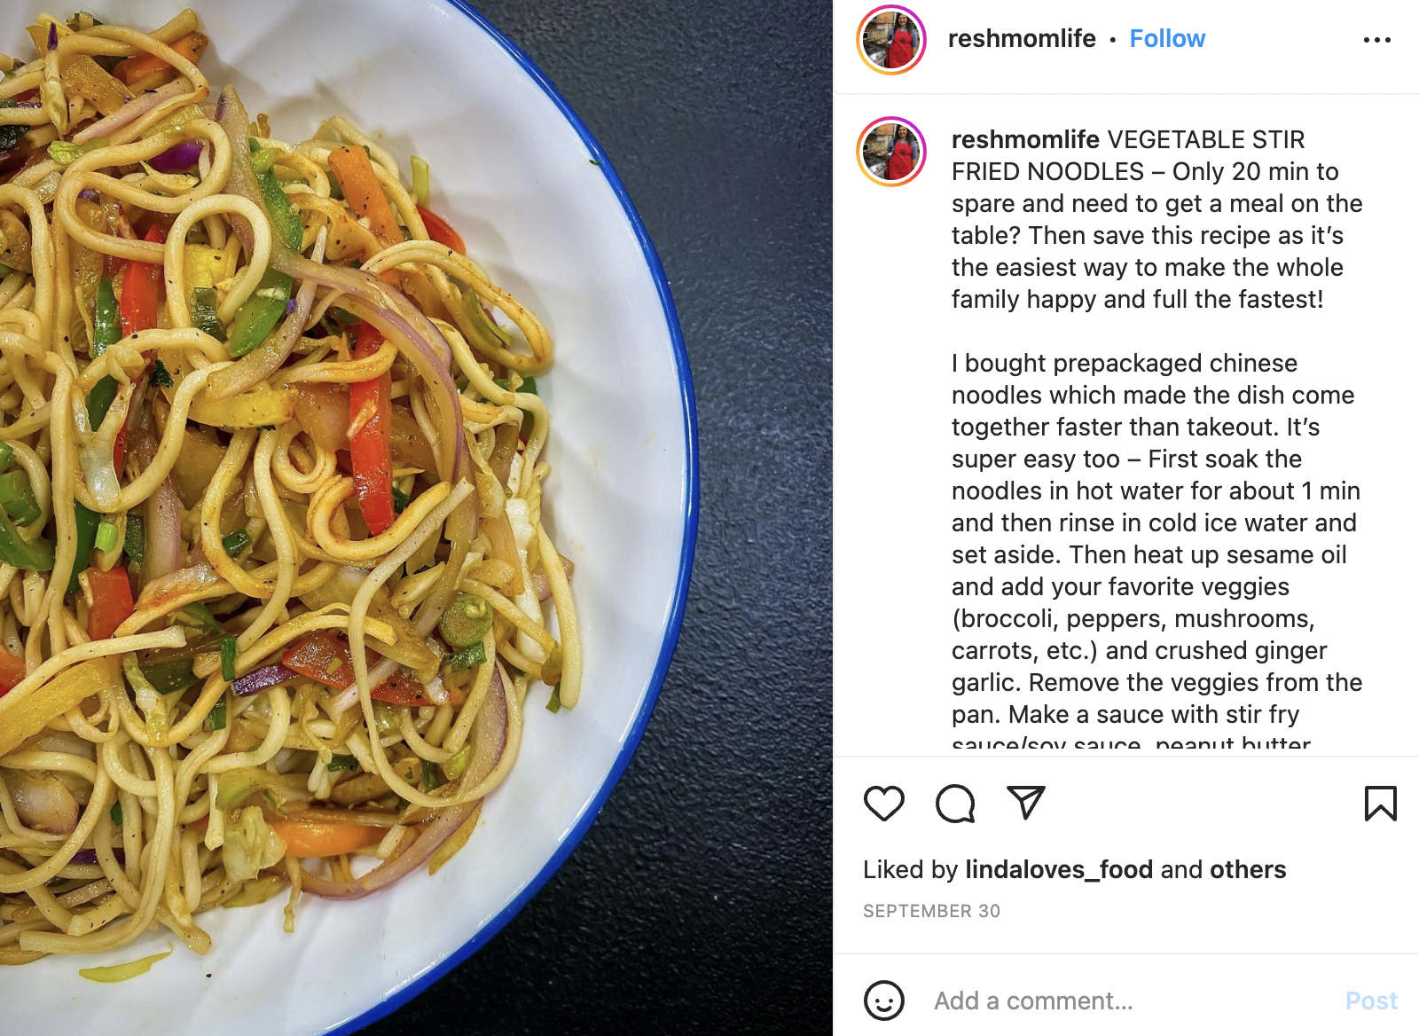Click reshmomlife profile picture in header
The height and width of the screenshot is (1036, 1419).
pyautogui.click(x=891, y=40)
